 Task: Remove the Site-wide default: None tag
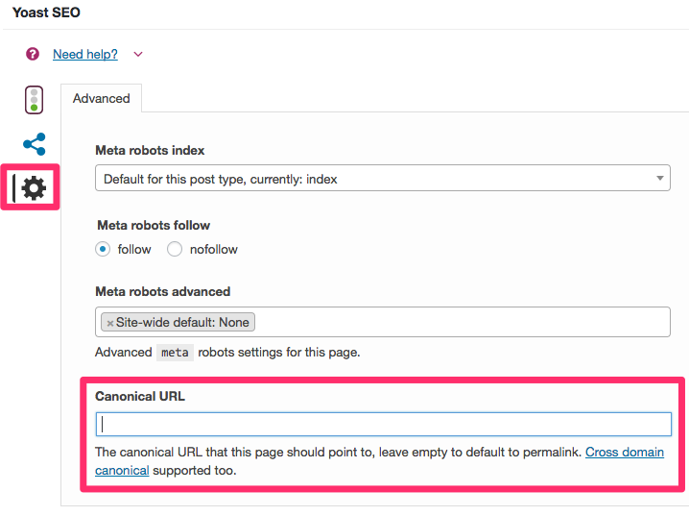(x=110, y=323)
